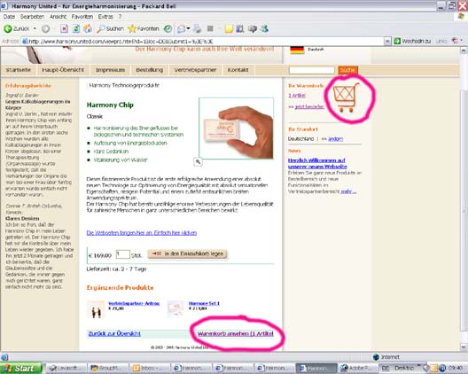Screen dimensions: 468x374
Task: Open the mail icon dropdown arrow
Action: 188,28
